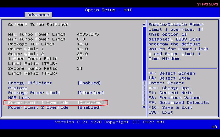Click the AB indicator in footer
This screenshot has height=137, width=220.
(215, 127)
